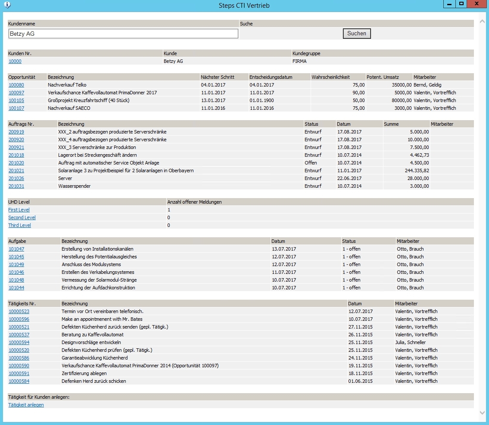Open activity 10000586 link
Viewport: 489px width, 425px height.
click(x=19, y=358)
